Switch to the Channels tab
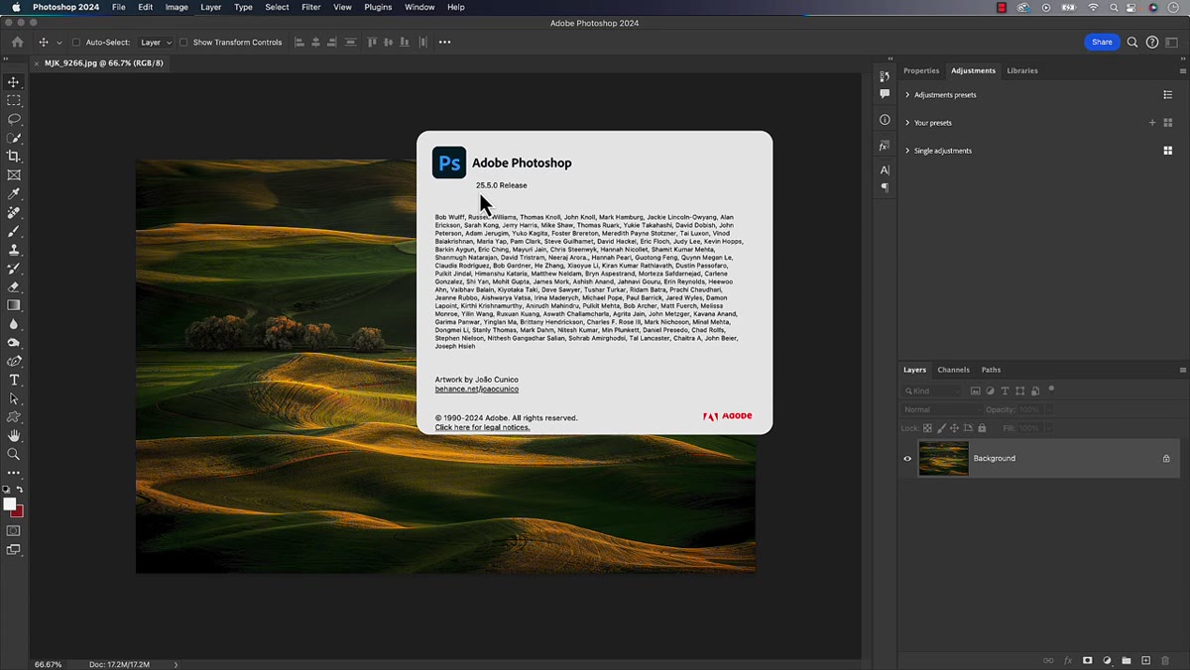1190x670 pixels. click(953, 370)
